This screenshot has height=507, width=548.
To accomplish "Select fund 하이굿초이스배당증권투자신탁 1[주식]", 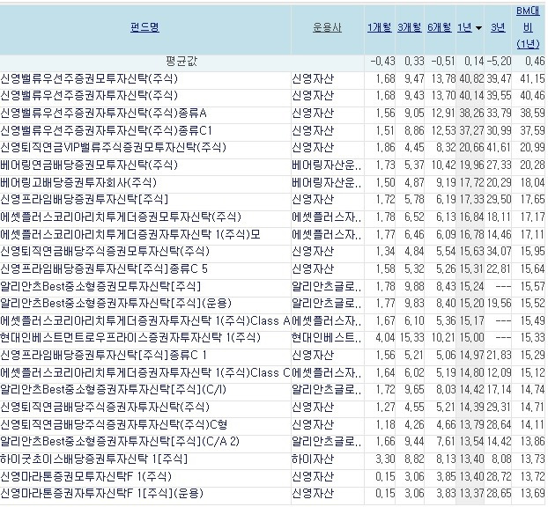I will point(93,459).
